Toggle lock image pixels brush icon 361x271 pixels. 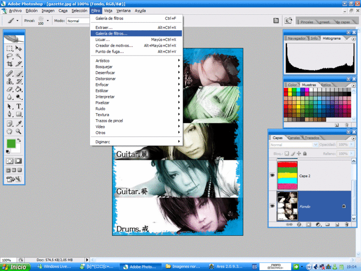[x=293, y=154]
